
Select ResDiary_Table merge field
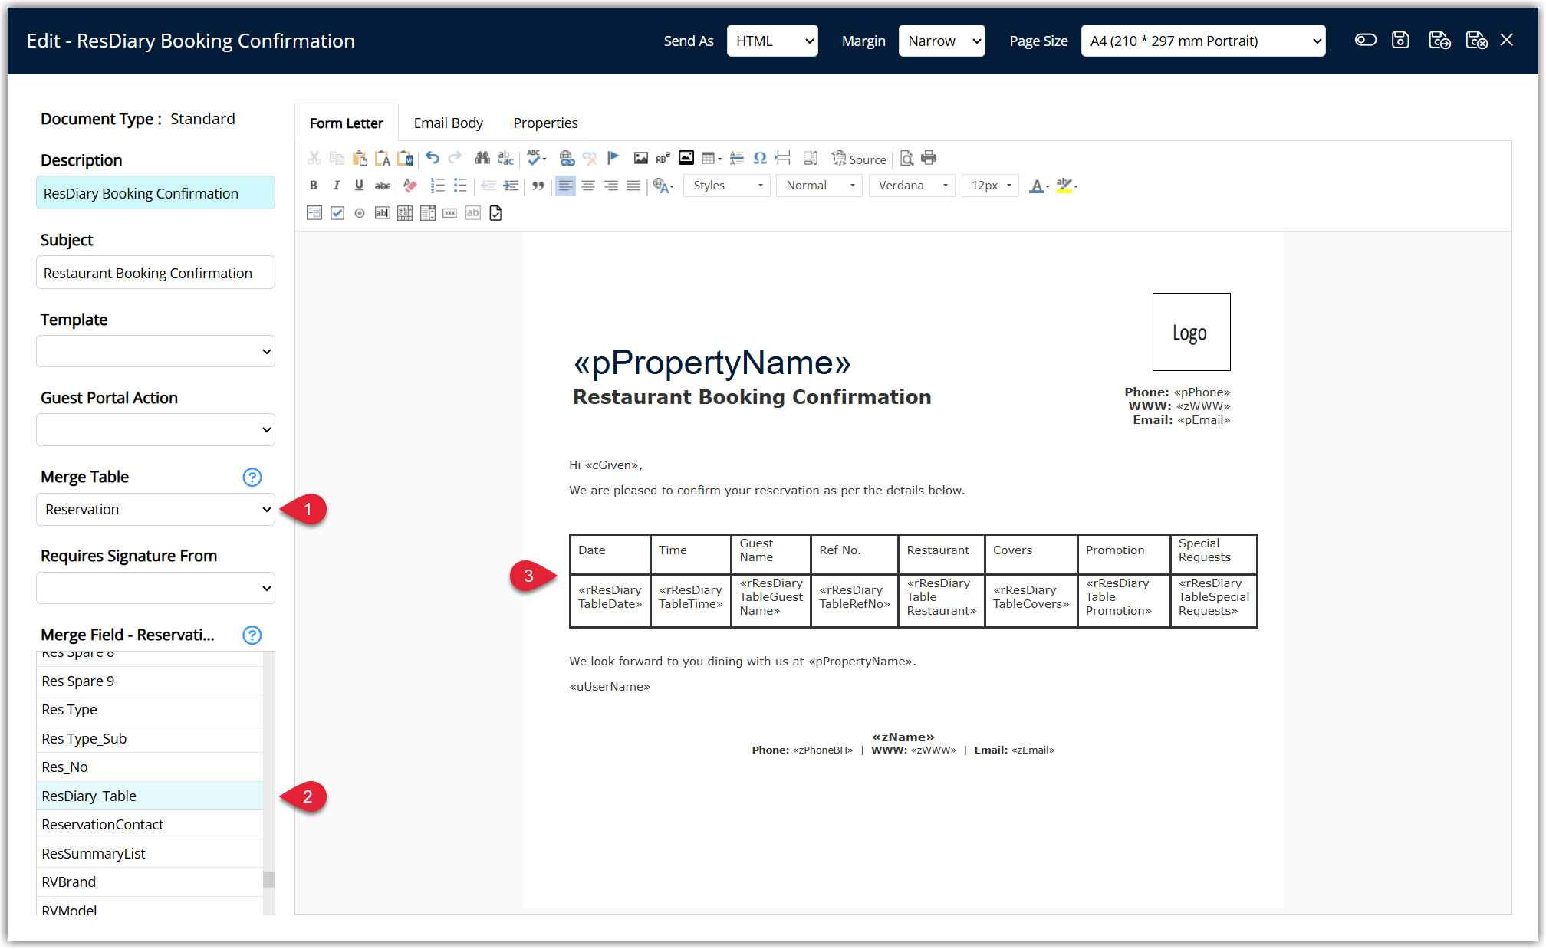[x=150, y=796]
